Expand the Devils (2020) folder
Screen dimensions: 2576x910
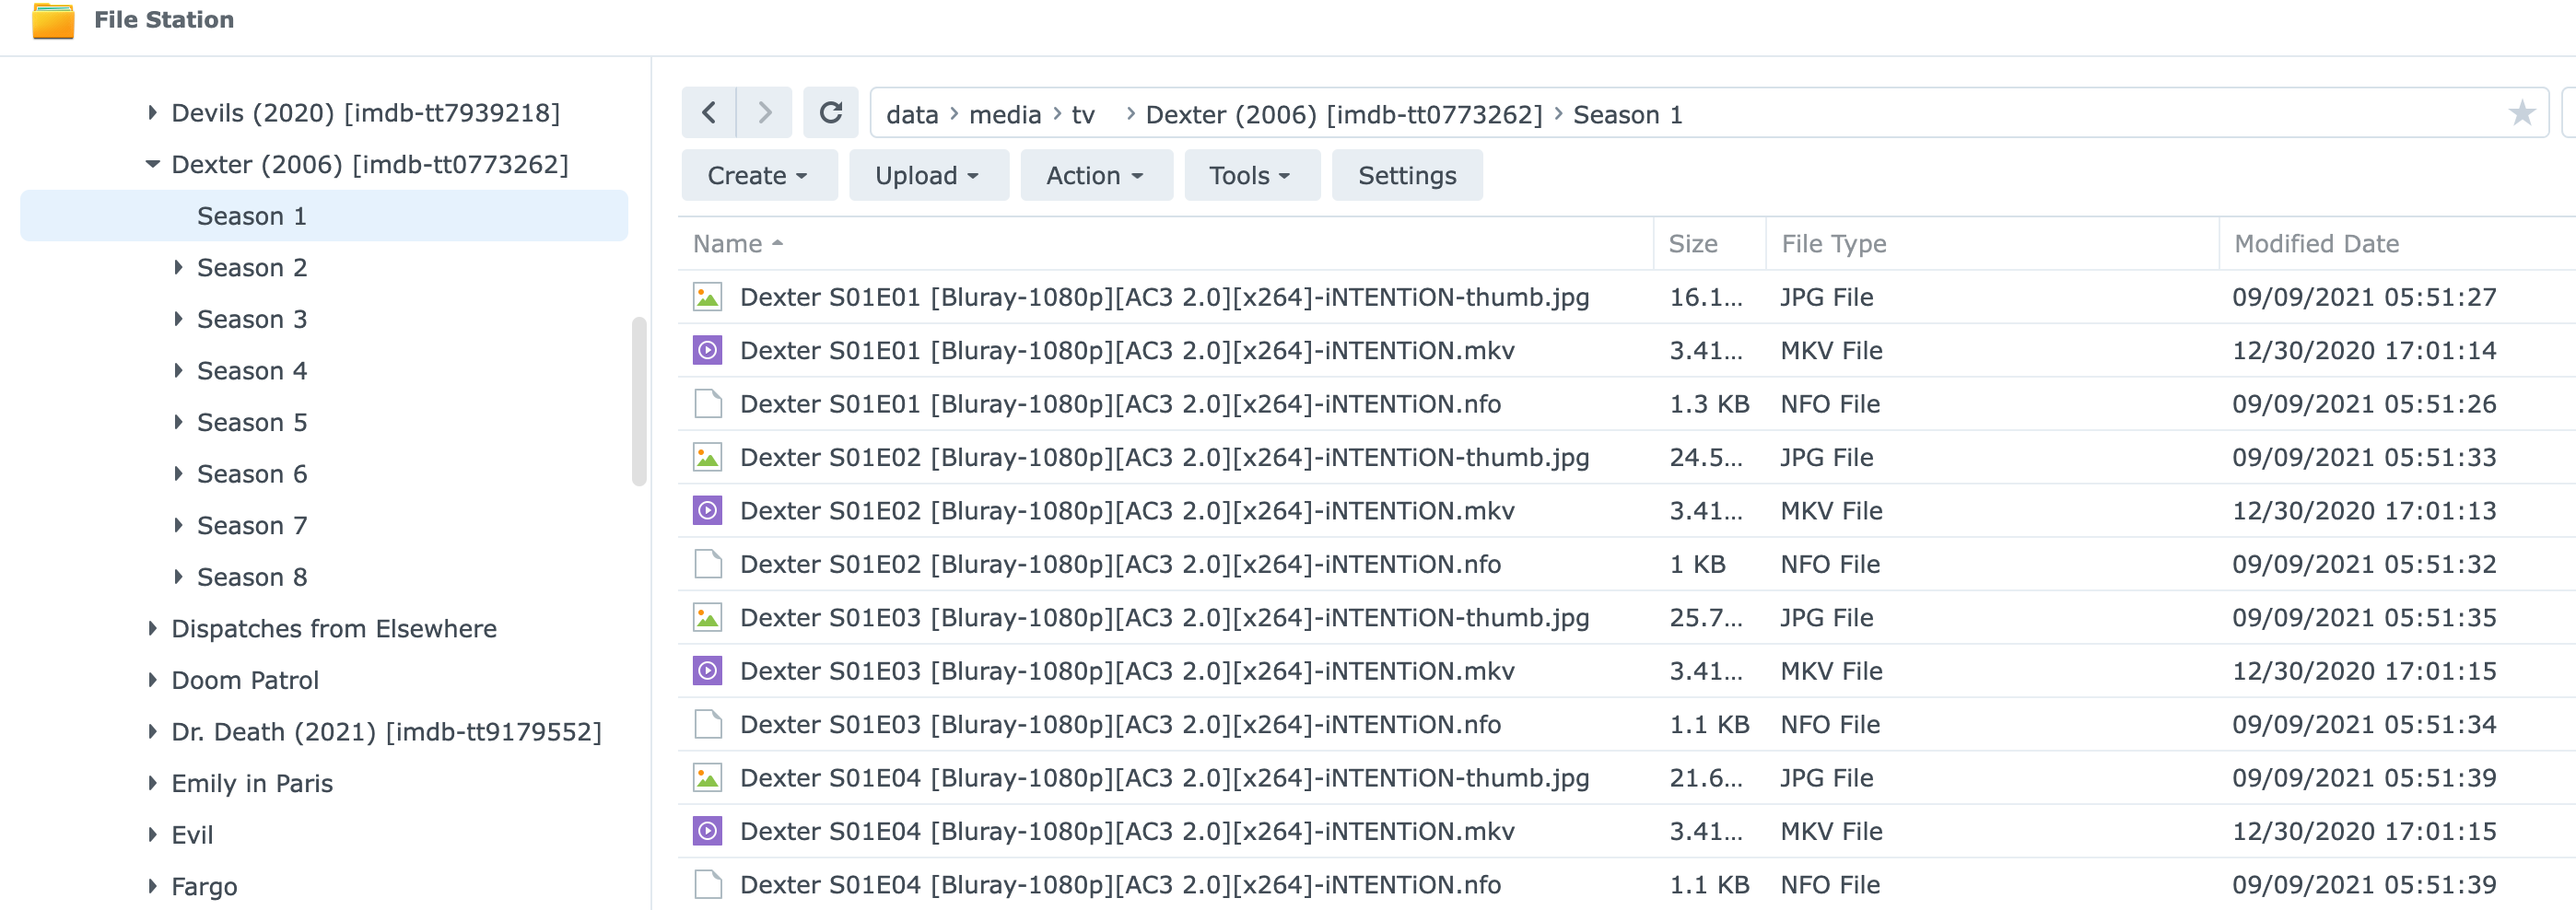click(152, 113)
